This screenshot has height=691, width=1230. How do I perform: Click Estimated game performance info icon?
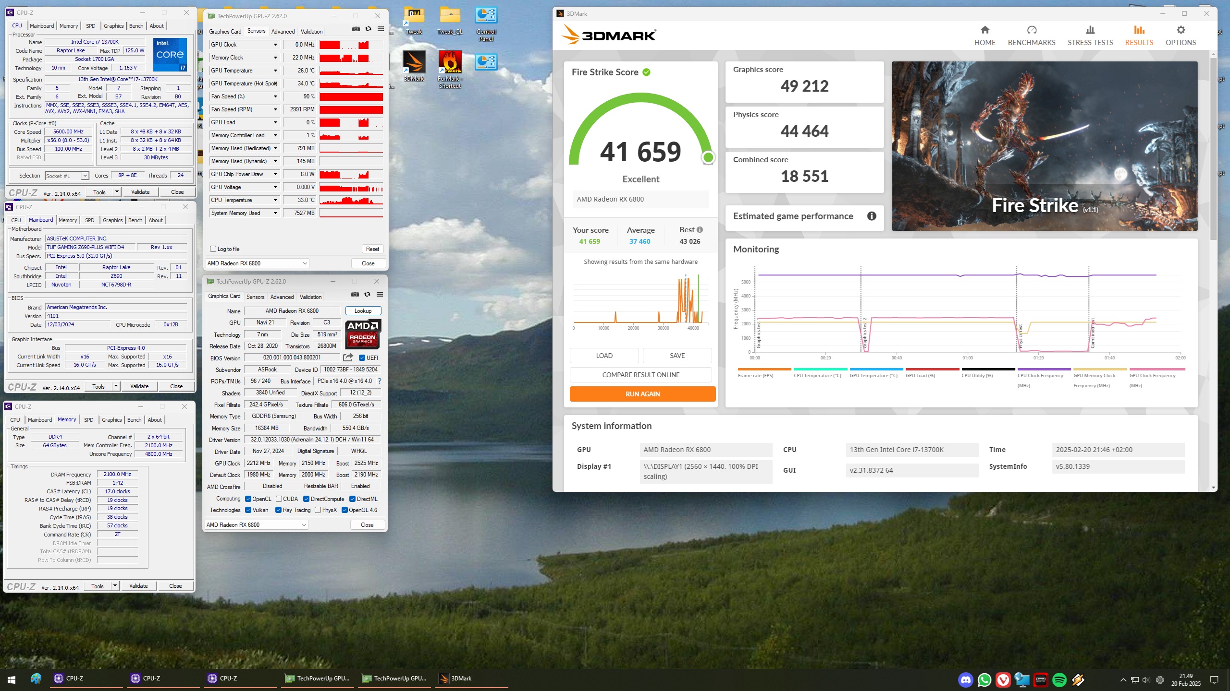[x=872, y=216]
